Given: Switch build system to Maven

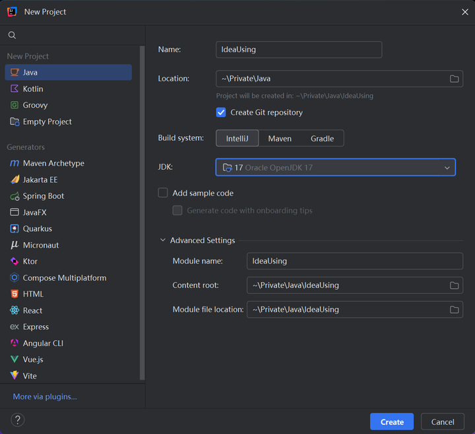Looking at the screenshot, I should coord(280,139).
